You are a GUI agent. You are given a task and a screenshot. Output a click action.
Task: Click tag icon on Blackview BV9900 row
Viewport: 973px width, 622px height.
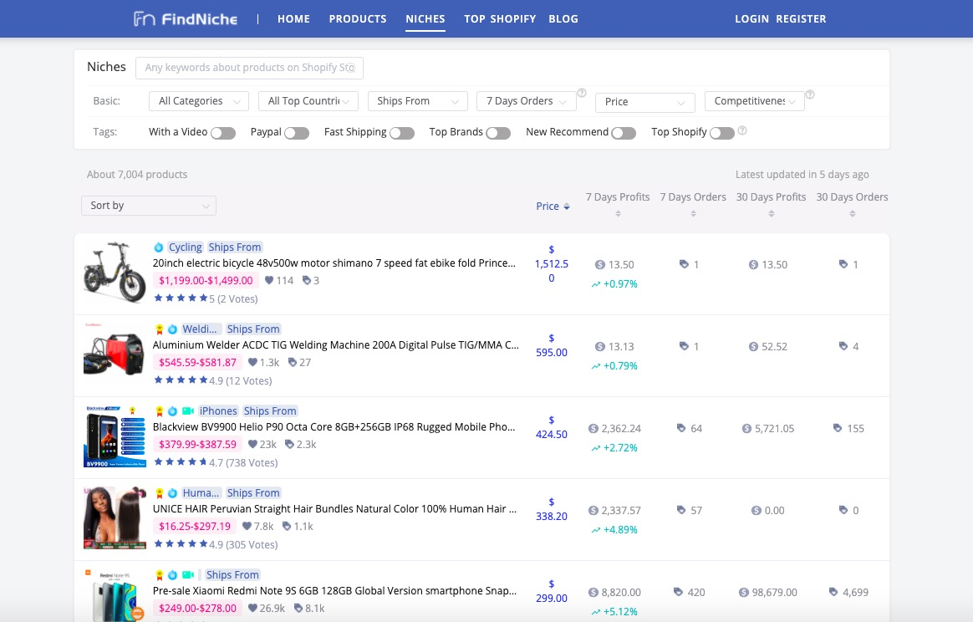click(289, 444)
